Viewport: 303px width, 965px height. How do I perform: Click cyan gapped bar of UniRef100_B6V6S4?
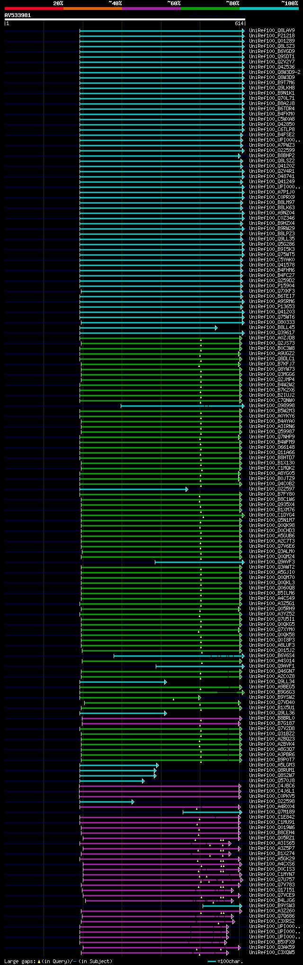pos(179,655)
